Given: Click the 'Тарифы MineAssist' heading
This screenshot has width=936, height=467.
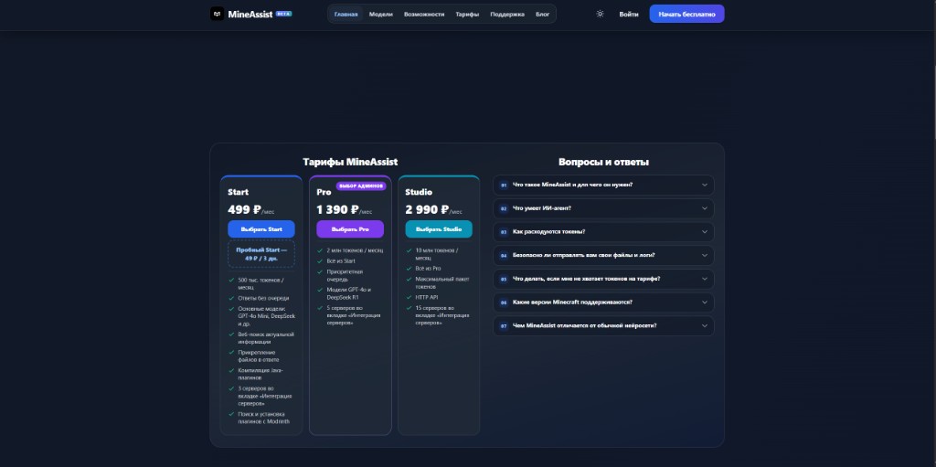Looking at the screenshot, I should pos(350,162).
